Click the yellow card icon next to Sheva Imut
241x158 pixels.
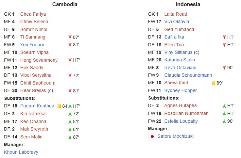pyautogui.click(x=214, y=83)
